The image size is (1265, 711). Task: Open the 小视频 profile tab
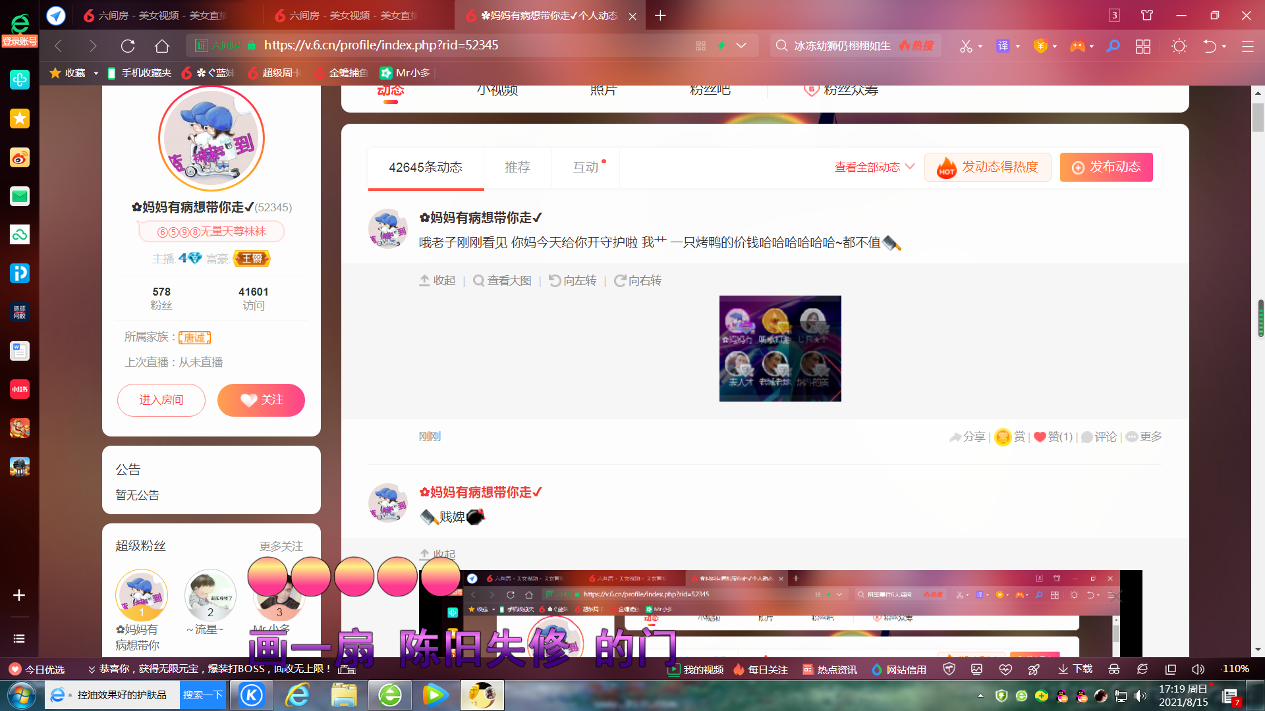point(497,91)
